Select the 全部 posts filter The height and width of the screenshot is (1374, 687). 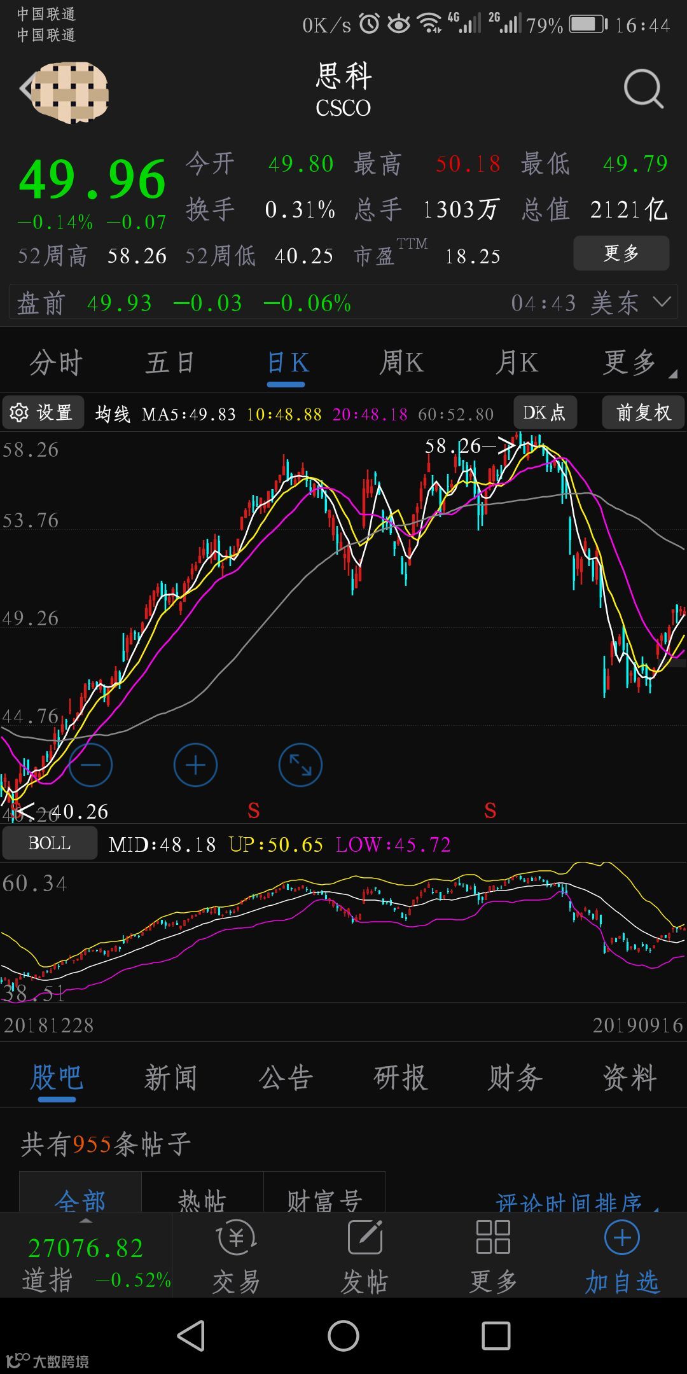pyautogui.click(x=80, y=1193)
